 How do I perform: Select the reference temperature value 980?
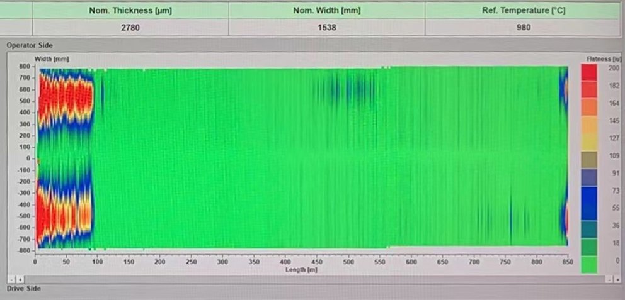(522, 27)
